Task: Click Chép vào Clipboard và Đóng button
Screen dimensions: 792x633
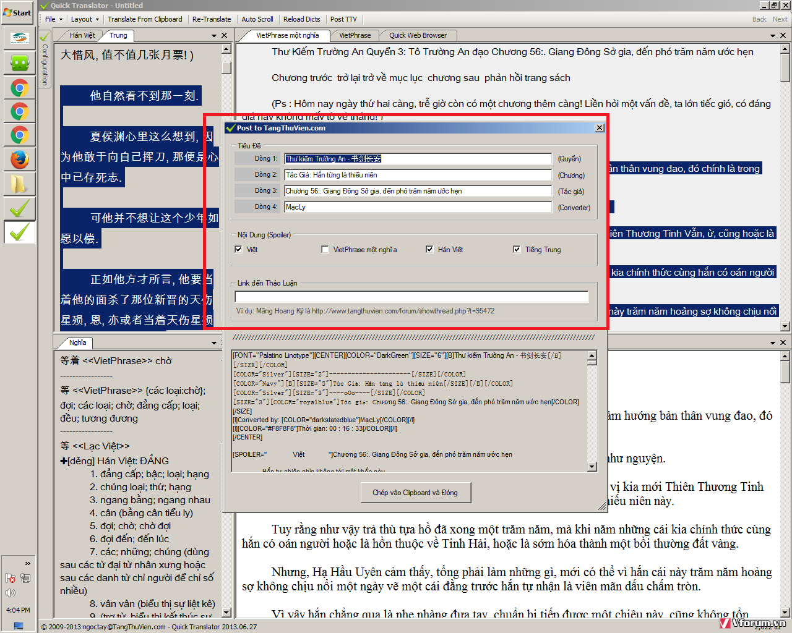Action: pos(415,493)
